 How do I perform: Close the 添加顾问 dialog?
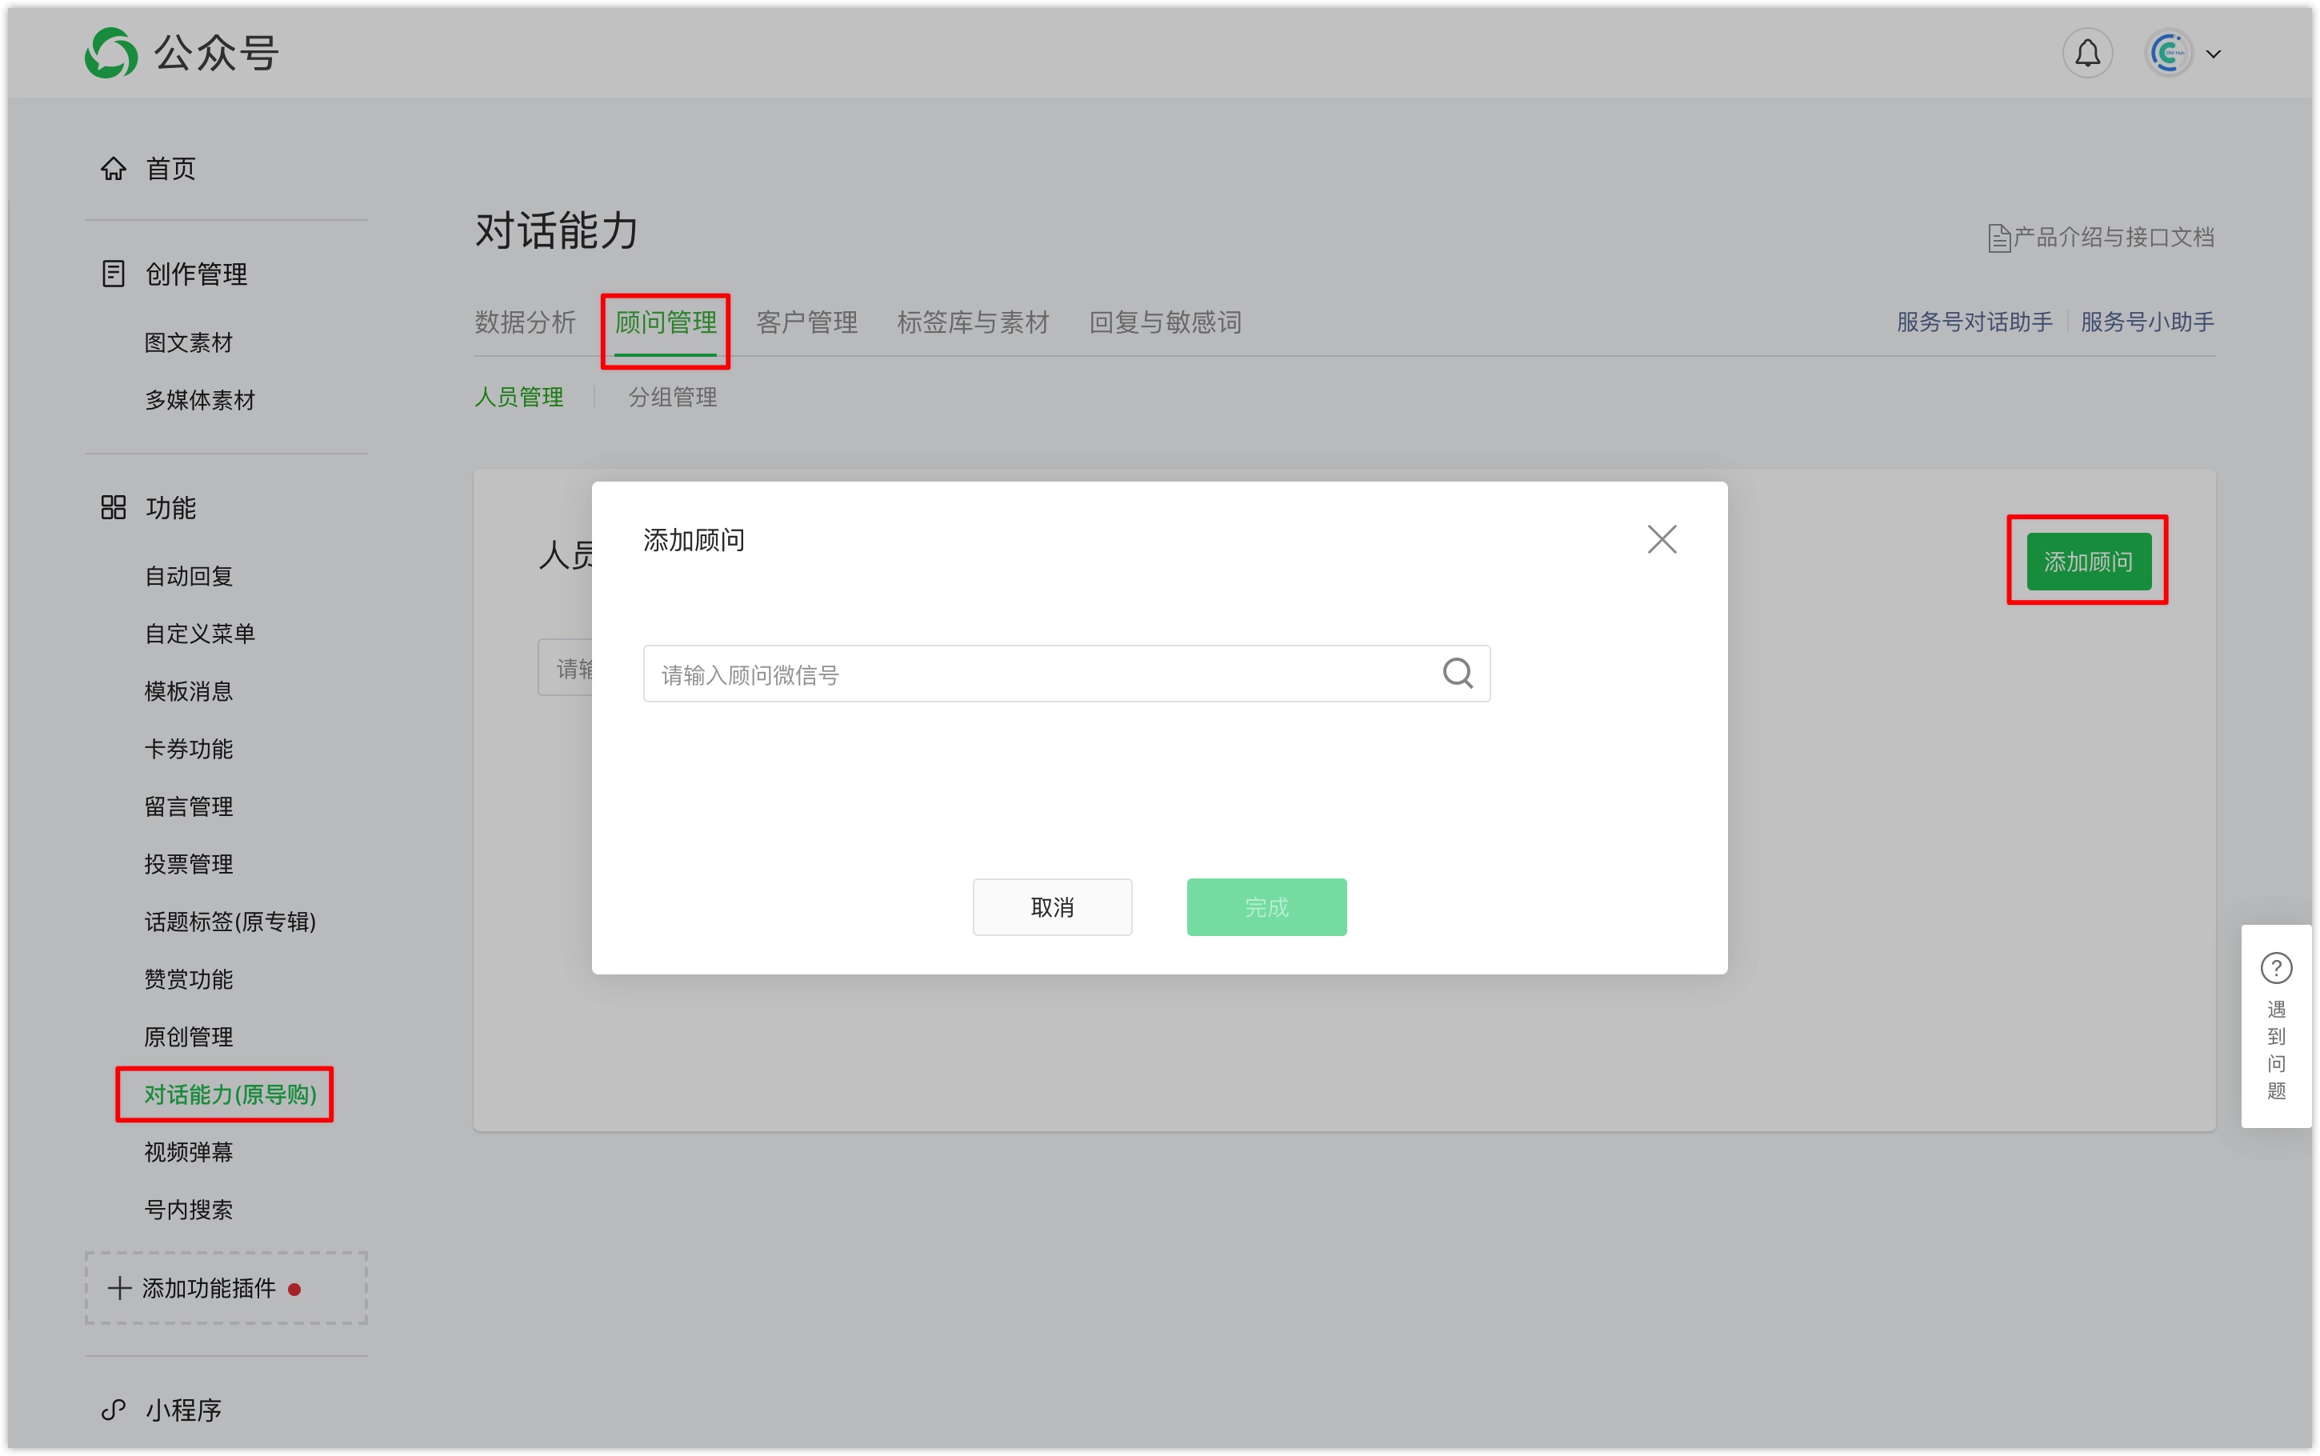pyautogui.click(x=1662, y=539)
